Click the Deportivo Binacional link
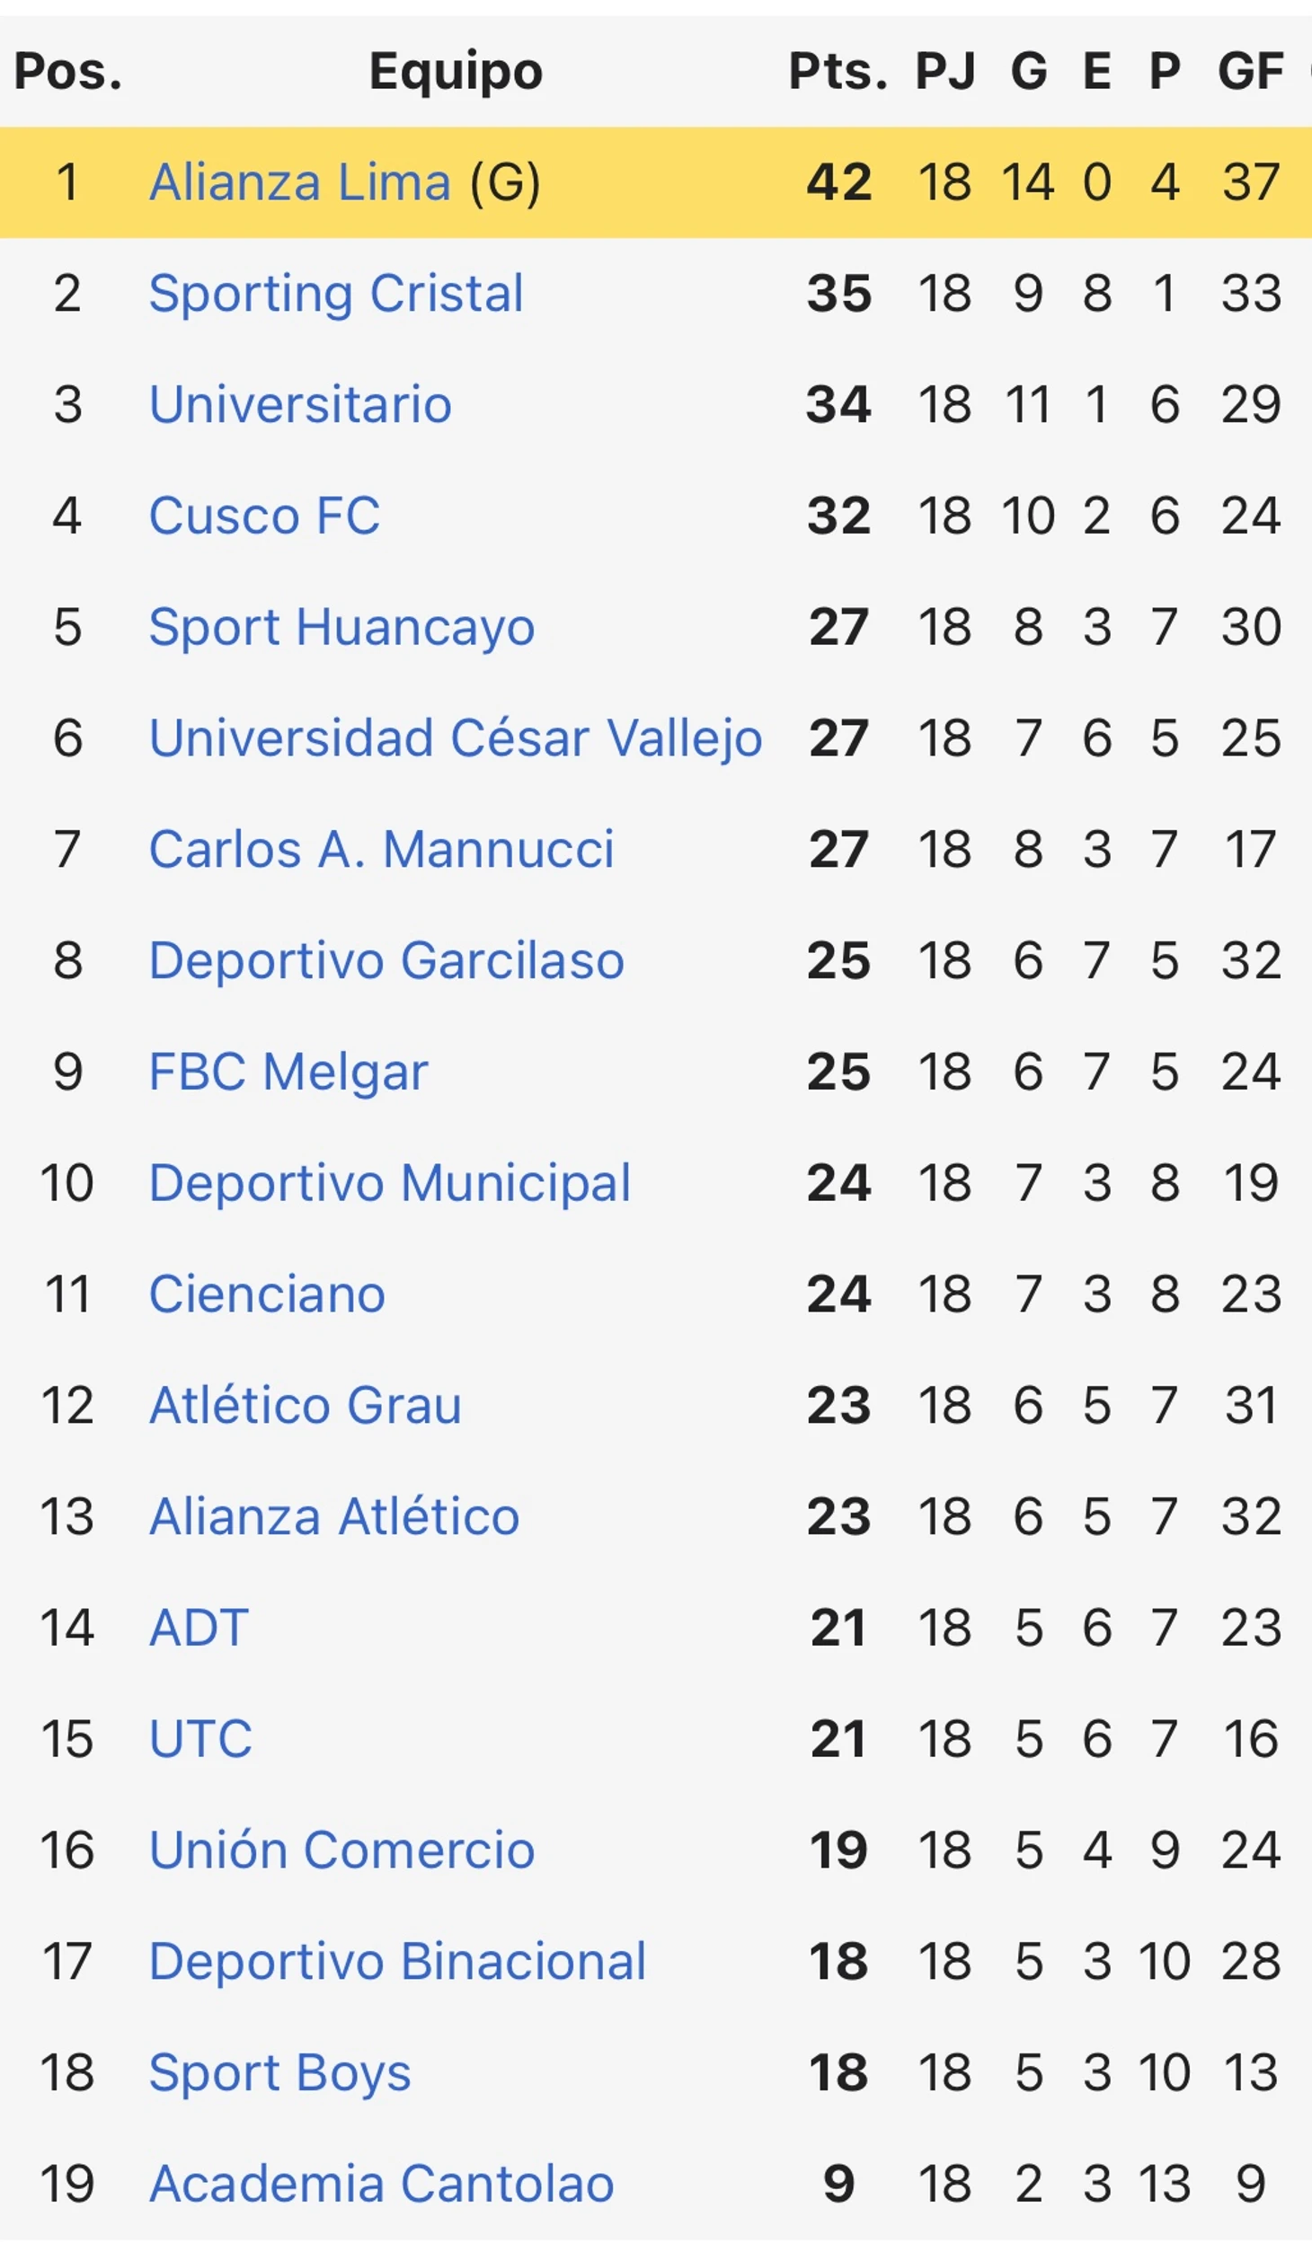Image resolution: width=1312 pixels, height=2243 pixels. (x=397, y=1961)
